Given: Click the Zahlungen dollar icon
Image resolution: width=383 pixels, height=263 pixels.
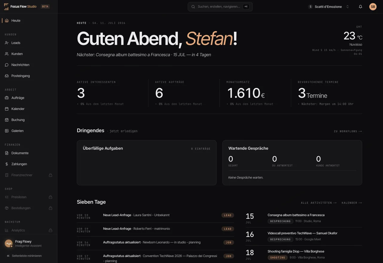Looking at the screenshot, I should point(7,164).
